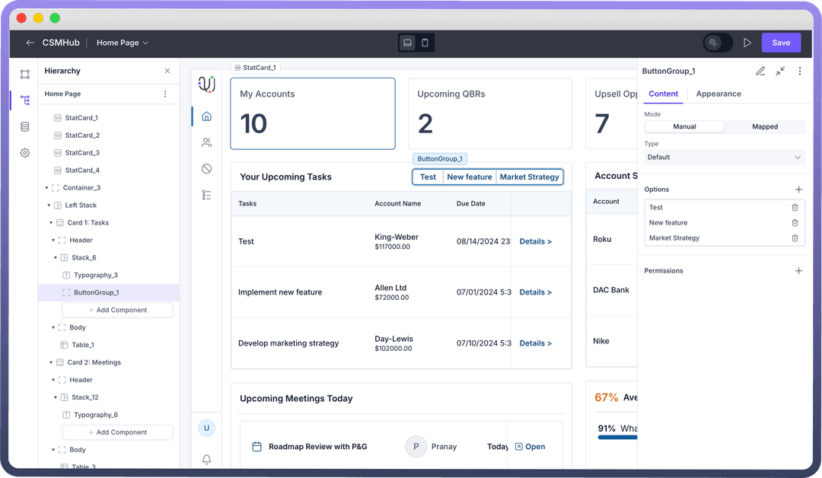Open the database icon in left rail
Image resolution: width=822 pixels, height=478 pixels.
tap(25, 127)
